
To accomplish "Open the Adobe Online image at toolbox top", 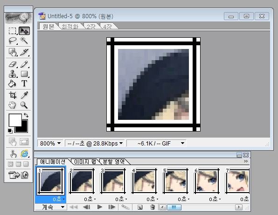I will [x=19, y=18].
